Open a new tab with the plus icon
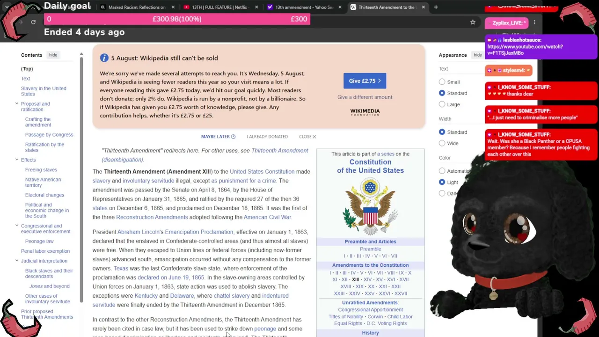The height and width of the screenshot is (337, 599). point(436,7)
